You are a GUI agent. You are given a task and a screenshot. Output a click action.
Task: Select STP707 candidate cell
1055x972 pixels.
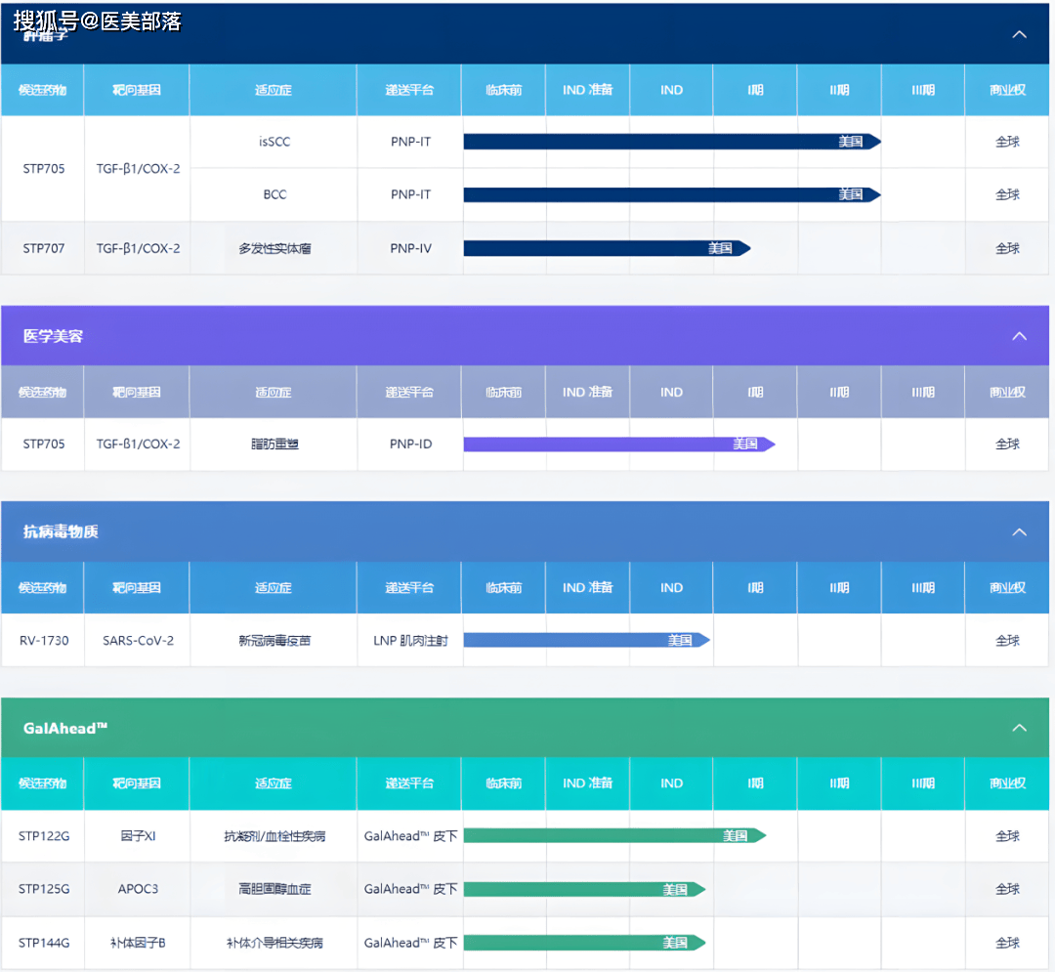pos(44,248)
